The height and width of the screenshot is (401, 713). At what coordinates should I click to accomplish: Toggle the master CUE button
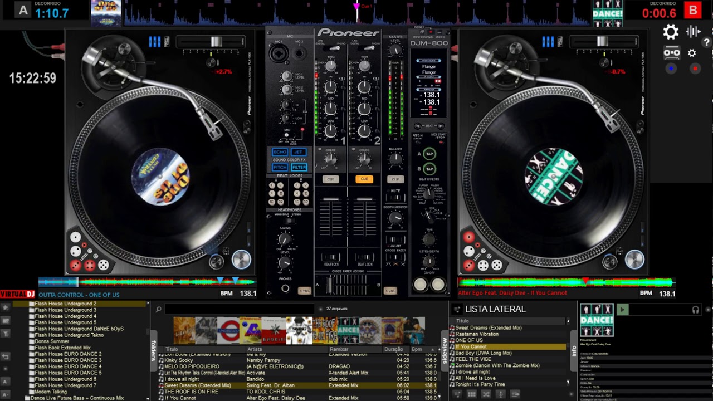point(395,179)
